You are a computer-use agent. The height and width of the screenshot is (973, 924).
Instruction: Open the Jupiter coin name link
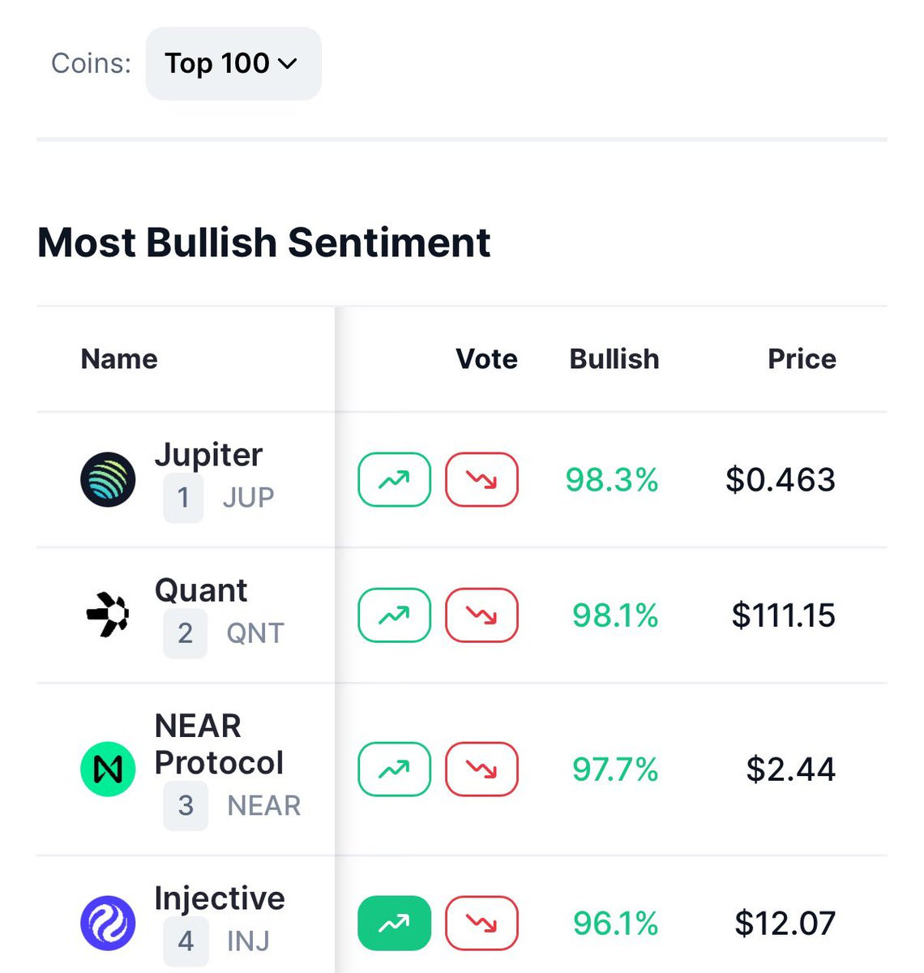[208, 455]
